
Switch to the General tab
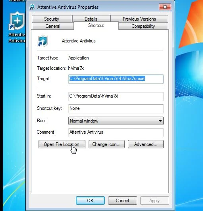point(53,26)
